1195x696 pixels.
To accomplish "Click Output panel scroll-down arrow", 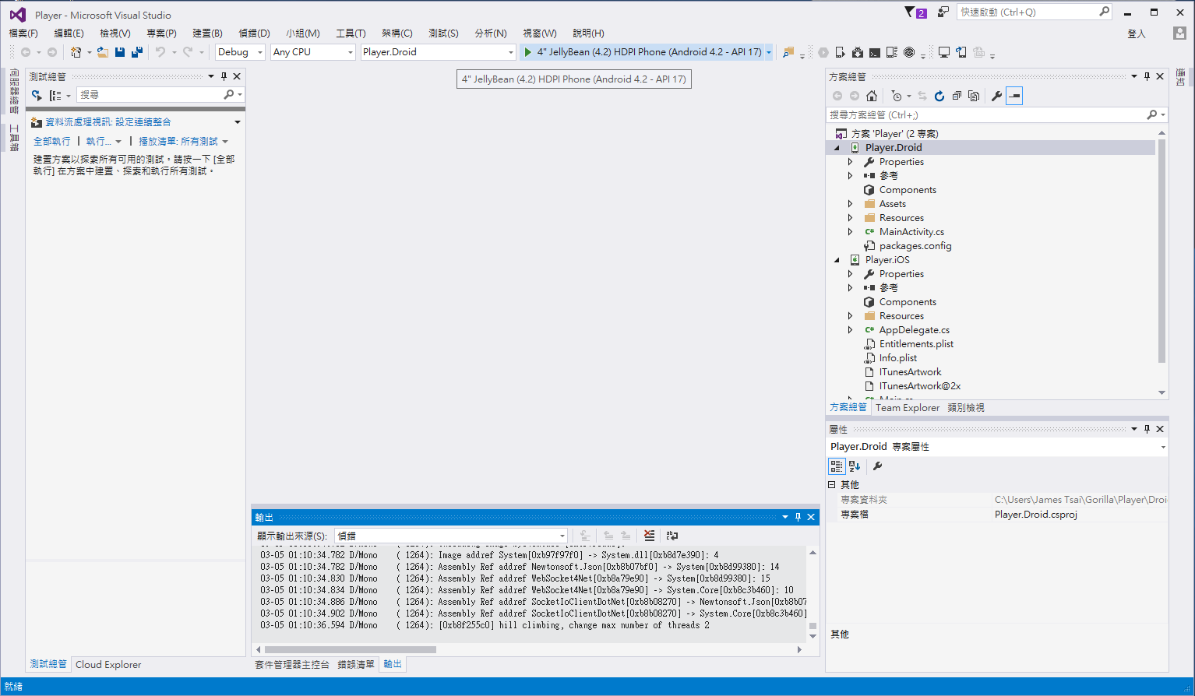I will [813, 636].
